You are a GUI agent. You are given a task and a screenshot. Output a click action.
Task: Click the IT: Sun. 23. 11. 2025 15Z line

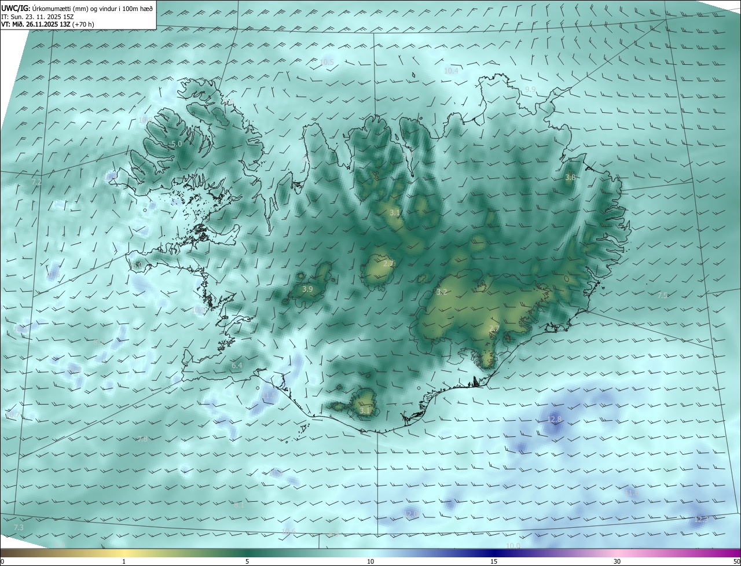(38, 16)
